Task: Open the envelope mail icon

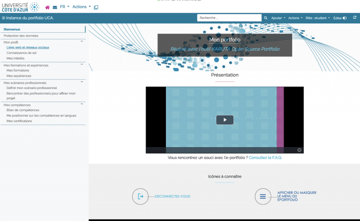Action: coord(55,7)
